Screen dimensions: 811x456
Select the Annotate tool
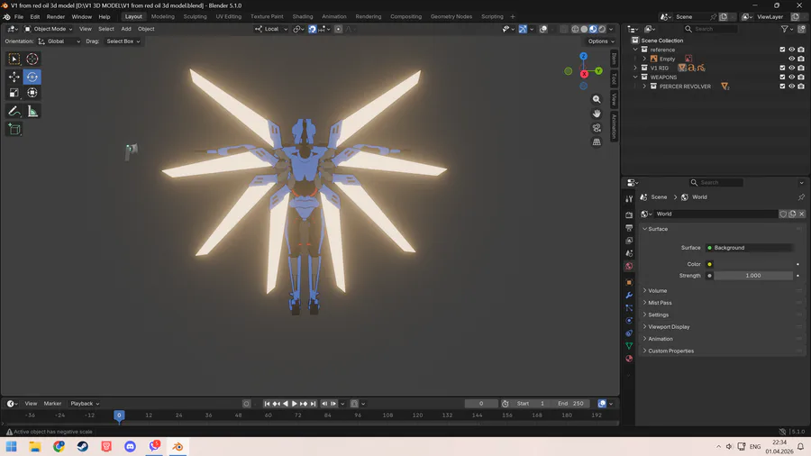14,111
